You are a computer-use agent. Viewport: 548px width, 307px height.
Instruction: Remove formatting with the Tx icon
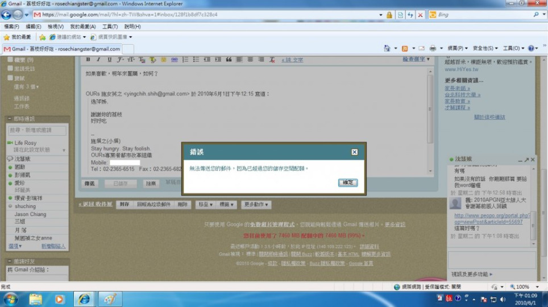(272, 60)
